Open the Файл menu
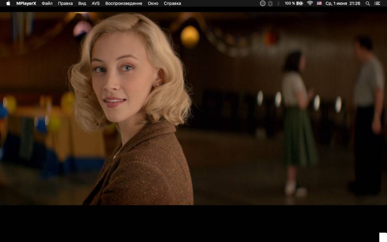The height and width of the screenshot is (242, 387). click(x=47, y=3)
